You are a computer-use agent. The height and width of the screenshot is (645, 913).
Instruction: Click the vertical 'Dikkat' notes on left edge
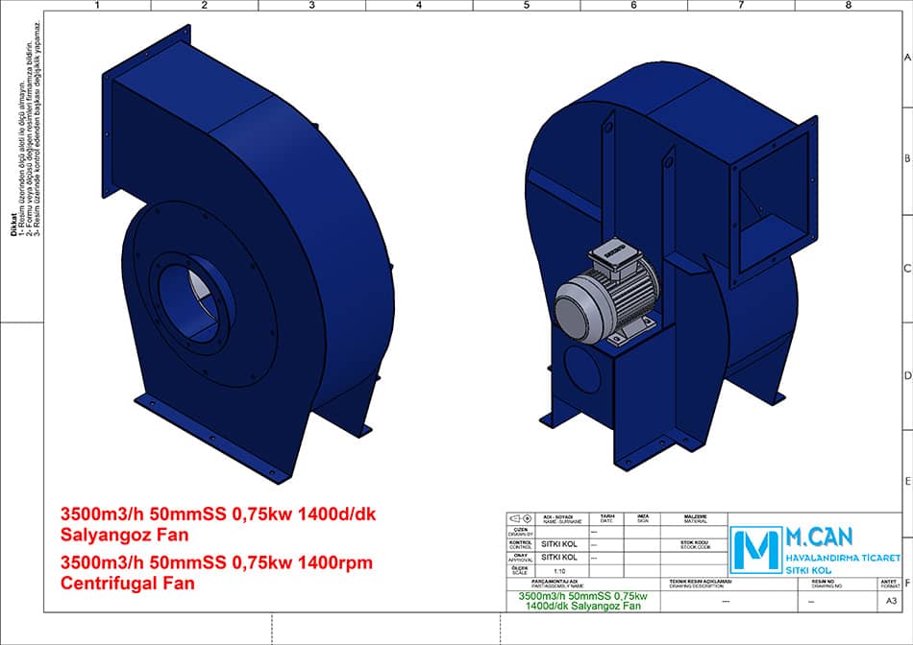tap(26, 134)
